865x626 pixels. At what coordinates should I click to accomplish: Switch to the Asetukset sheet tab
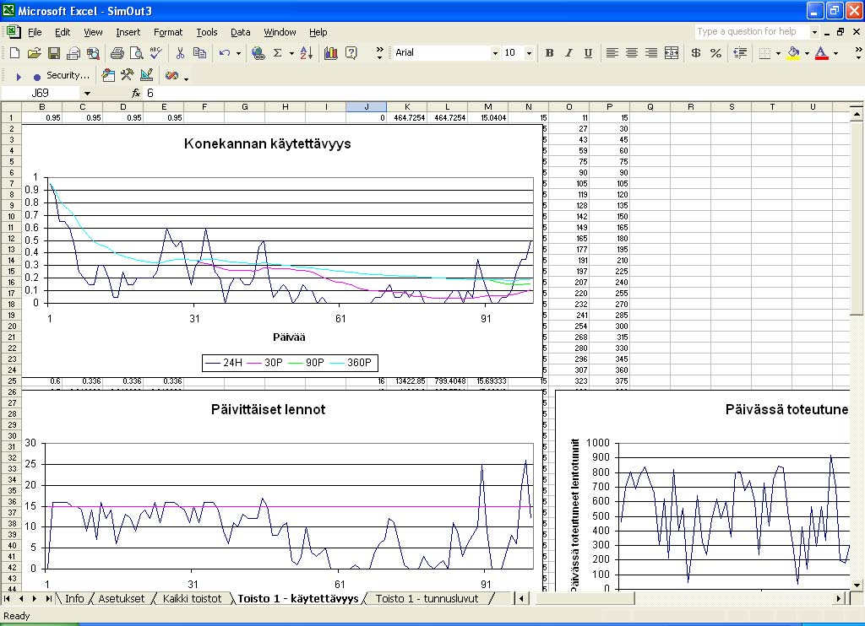pyautogui.click(x=122, y=598)
